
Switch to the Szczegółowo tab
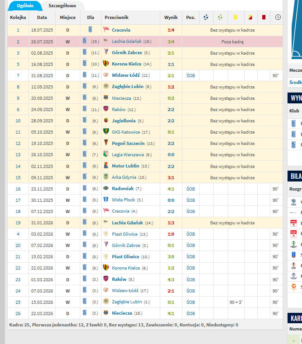pyautogui.click(x=62, y=6)
